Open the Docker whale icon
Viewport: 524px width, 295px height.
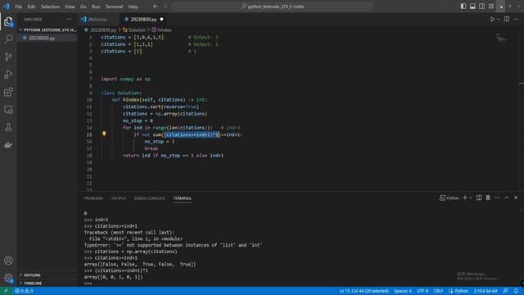pos(8,145)
